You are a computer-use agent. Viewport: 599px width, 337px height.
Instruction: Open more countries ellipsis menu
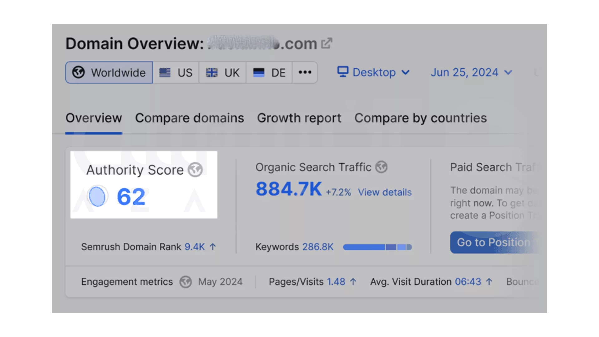click(x=305, y=72)
